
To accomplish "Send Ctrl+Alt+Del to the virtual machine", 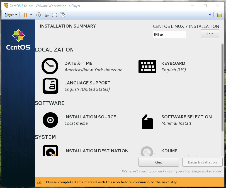I will point(38,15).
